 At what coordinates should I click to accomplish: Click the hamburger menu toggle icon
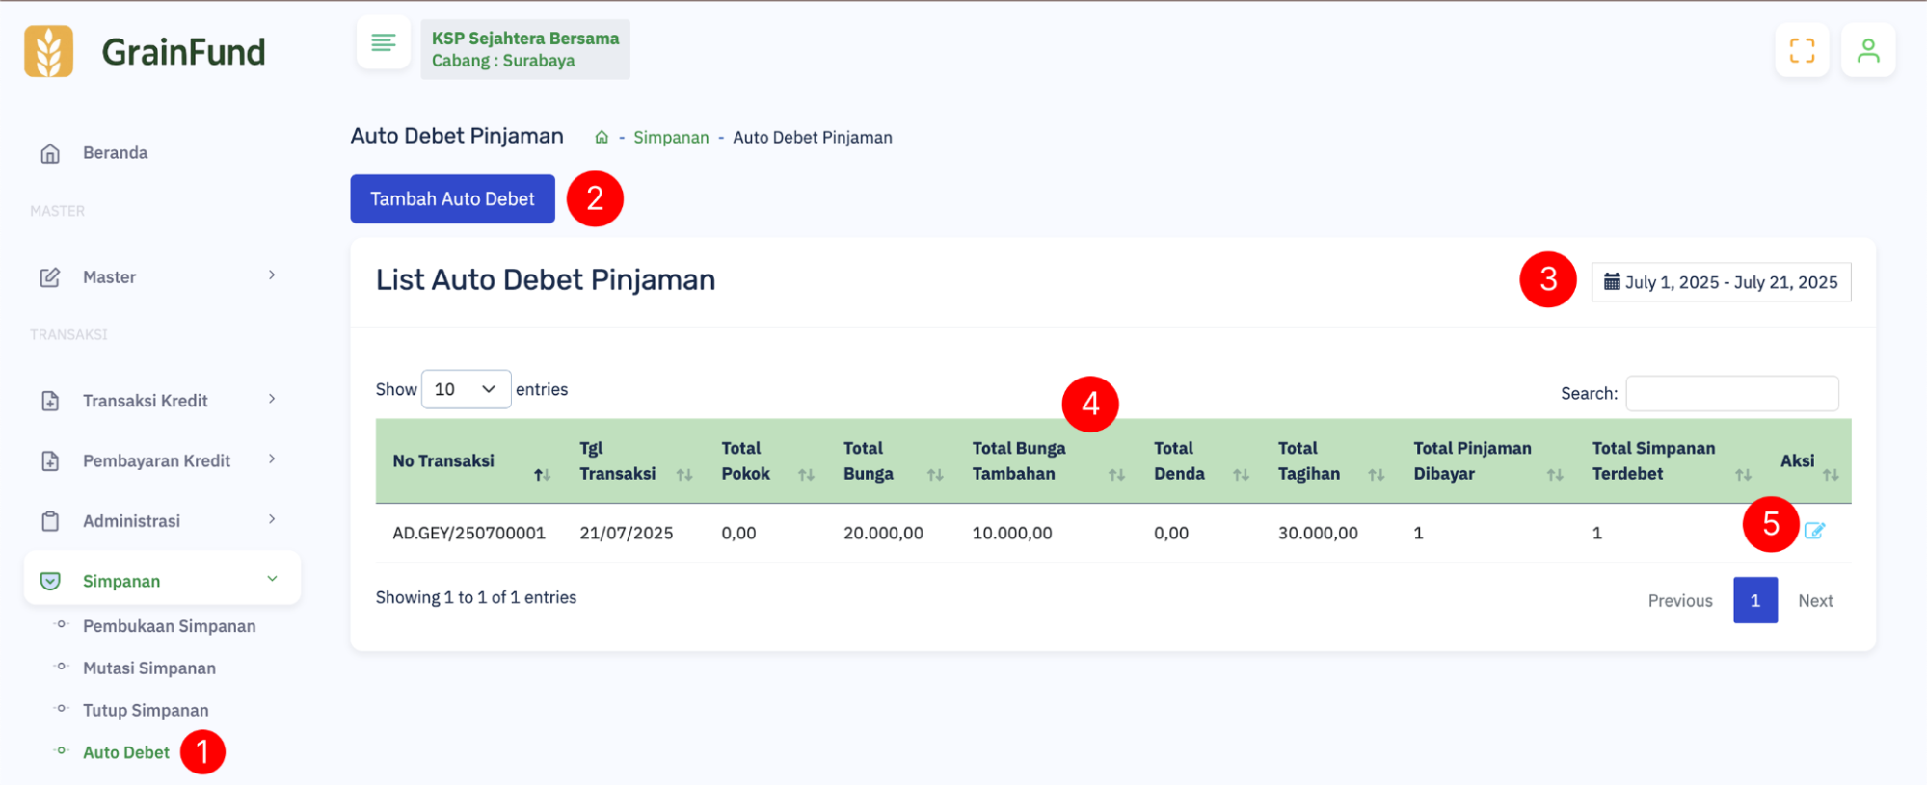point(384,43)
